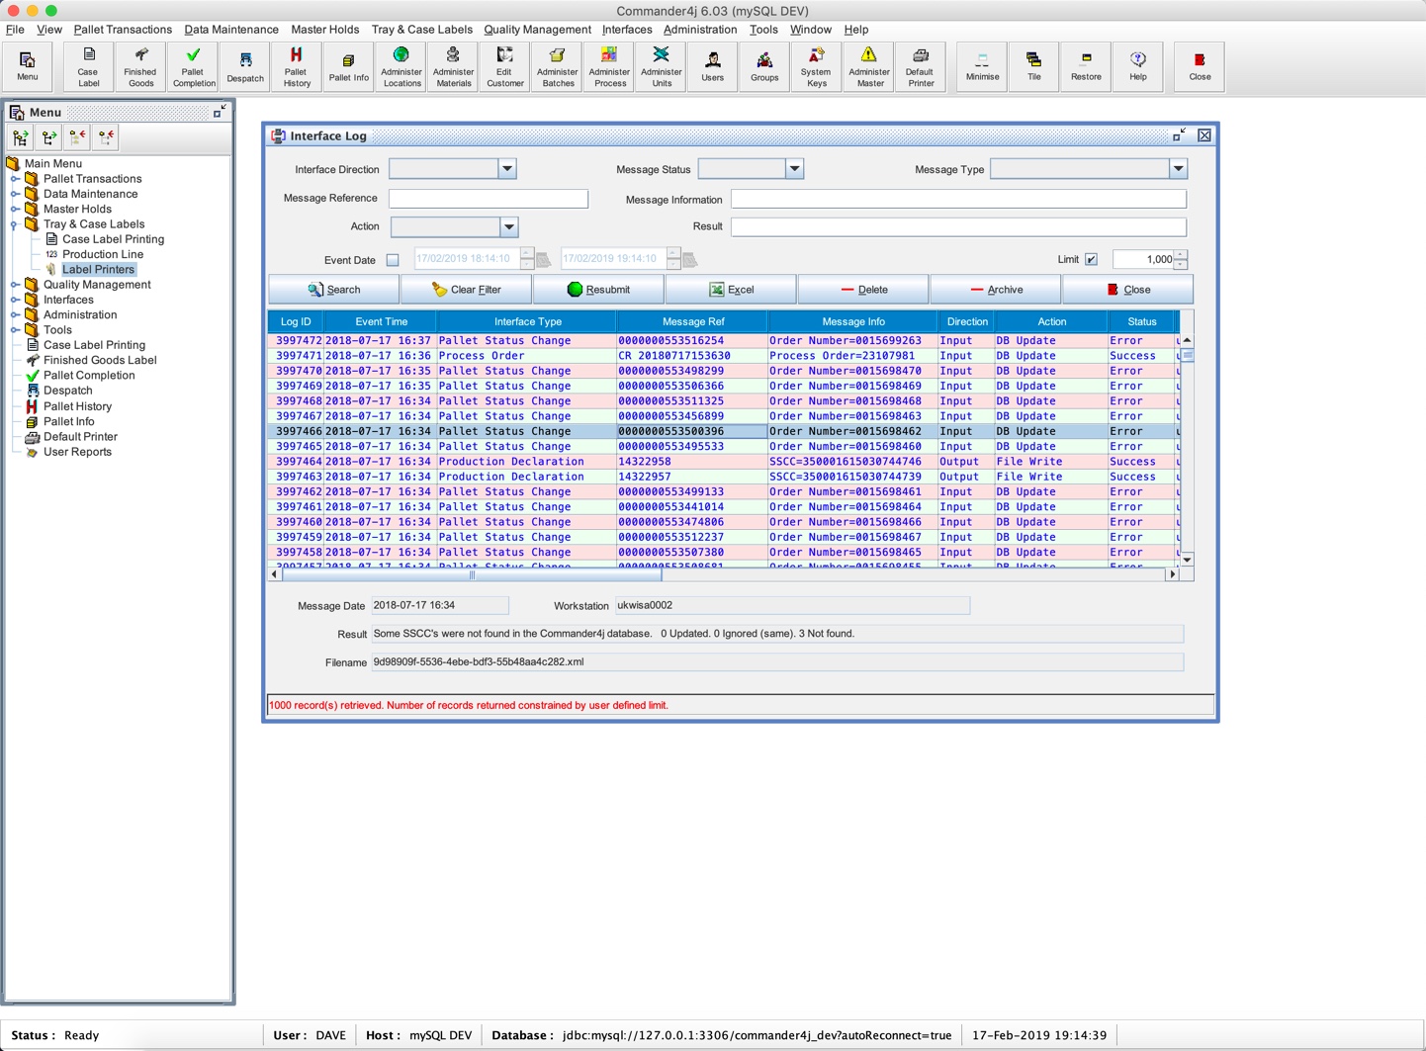Enable the Event Date checkbox
Viewport: 1426px width, 1051px height.
[393, 260]
